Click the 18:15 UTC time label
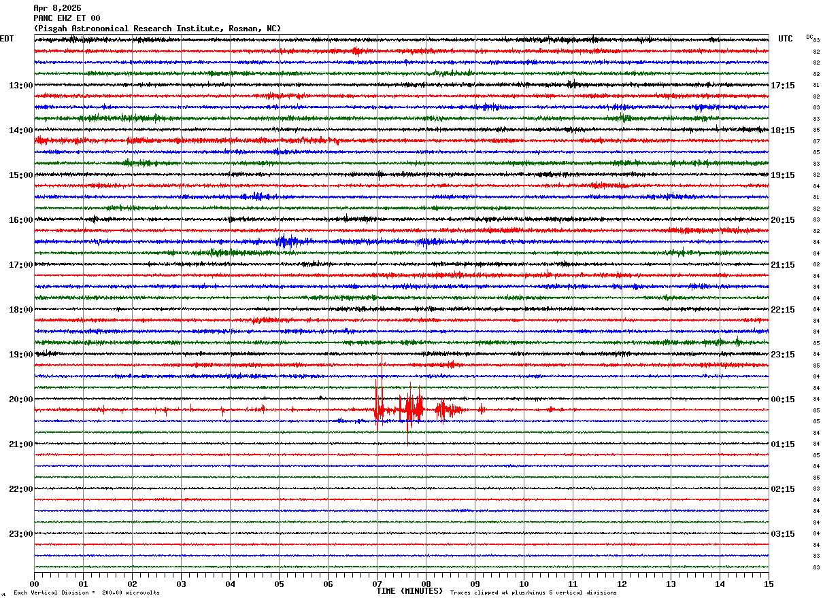823x602 pixels. [783, 130]
